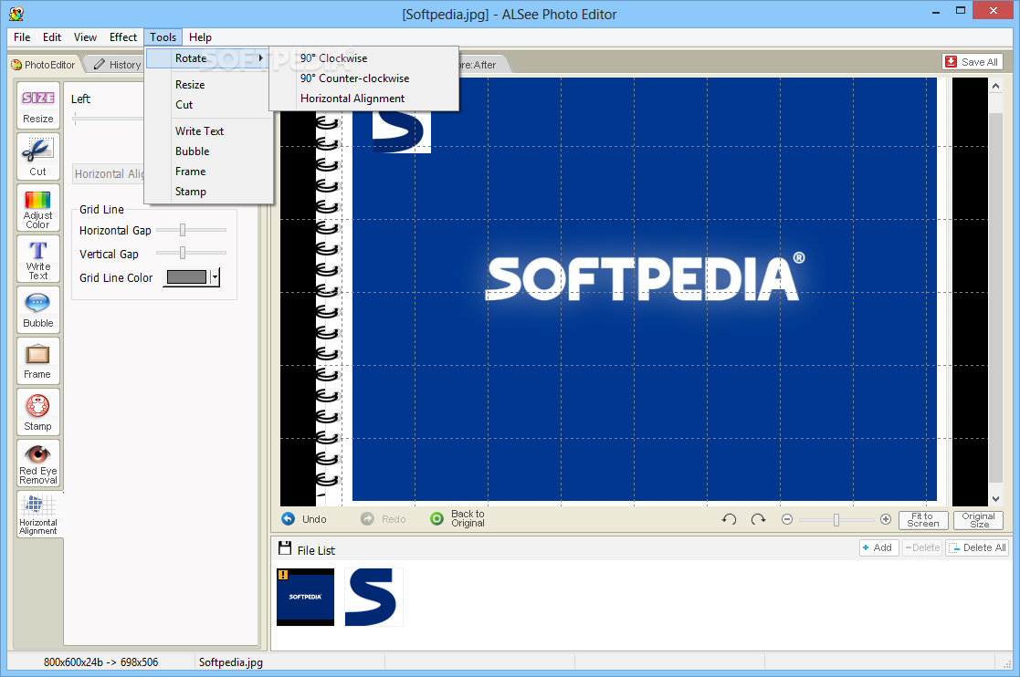Screen dimensions: 1020x677
Task: Select the Stamp tool
Action: click(38, 411)
